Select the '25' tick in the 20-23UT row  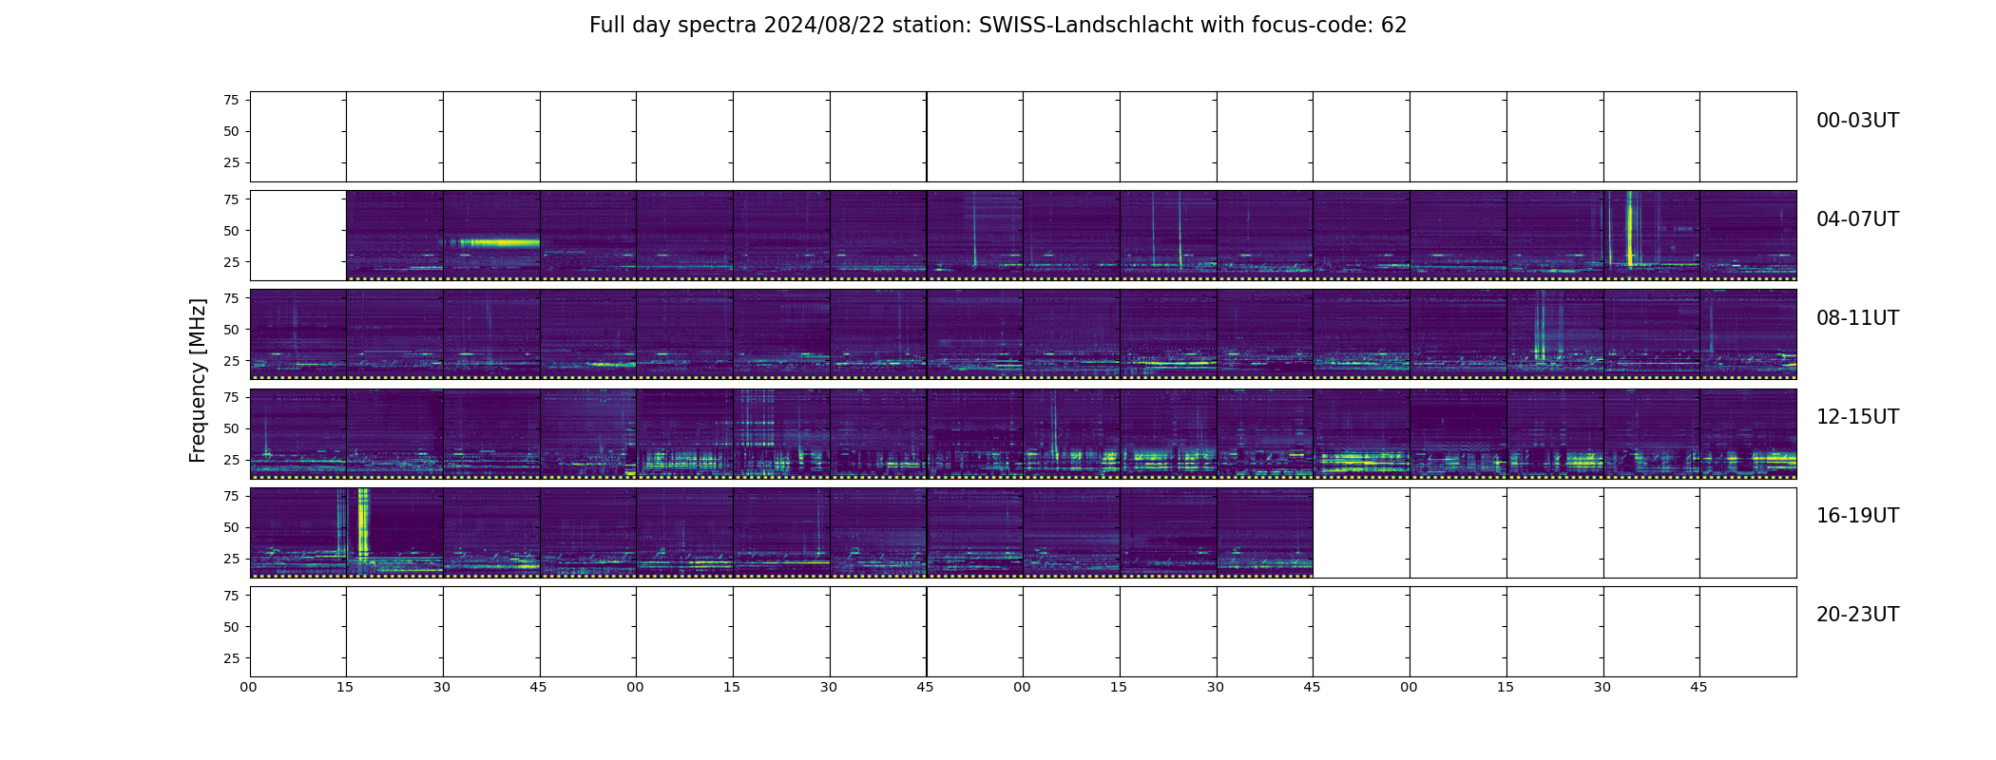231,657
